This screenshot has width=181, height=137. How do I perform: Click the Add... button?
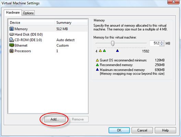coord(55,119)
